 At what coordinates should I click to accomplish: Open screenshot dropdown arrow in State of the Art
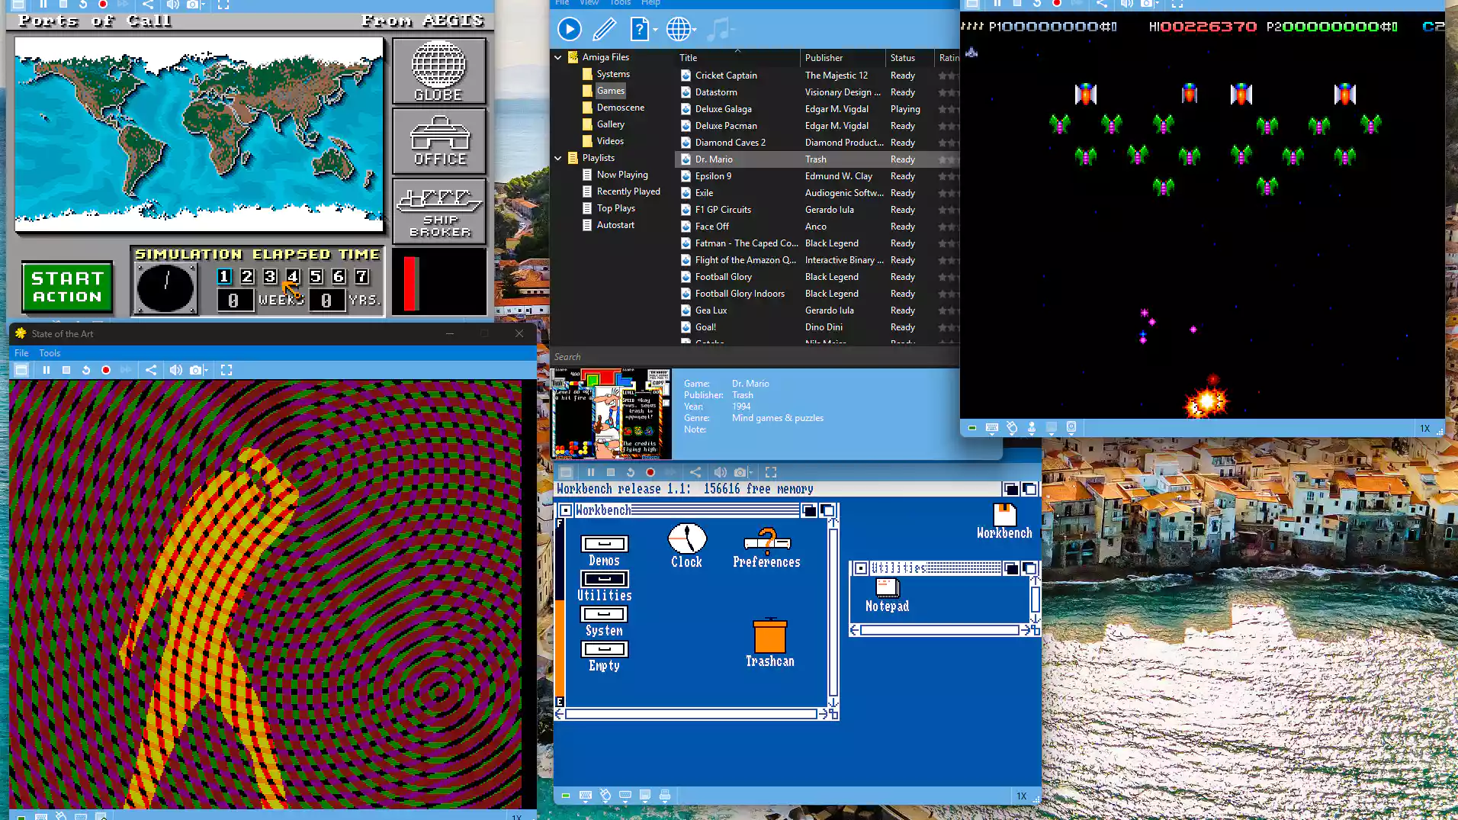[x=206, y=371]
